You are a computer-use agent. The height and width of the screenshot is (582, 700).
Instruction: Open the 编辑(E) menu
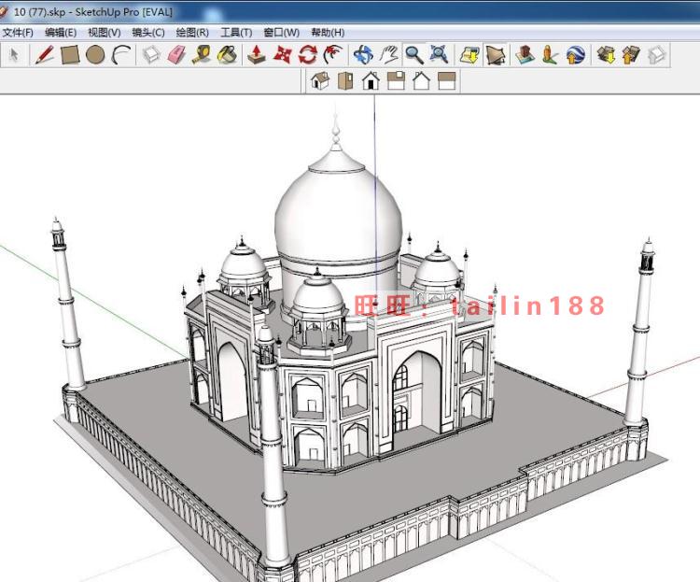coord(61,33)
